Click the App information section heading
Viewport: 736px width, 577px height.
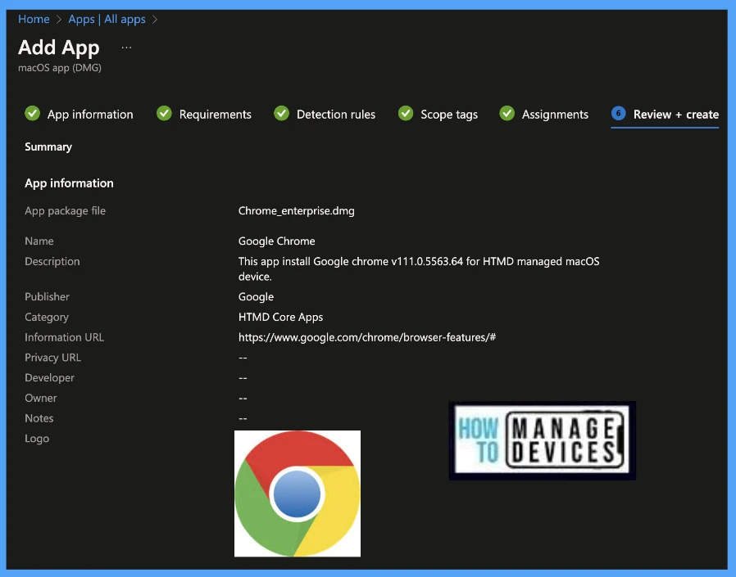(x=69, y=183)
